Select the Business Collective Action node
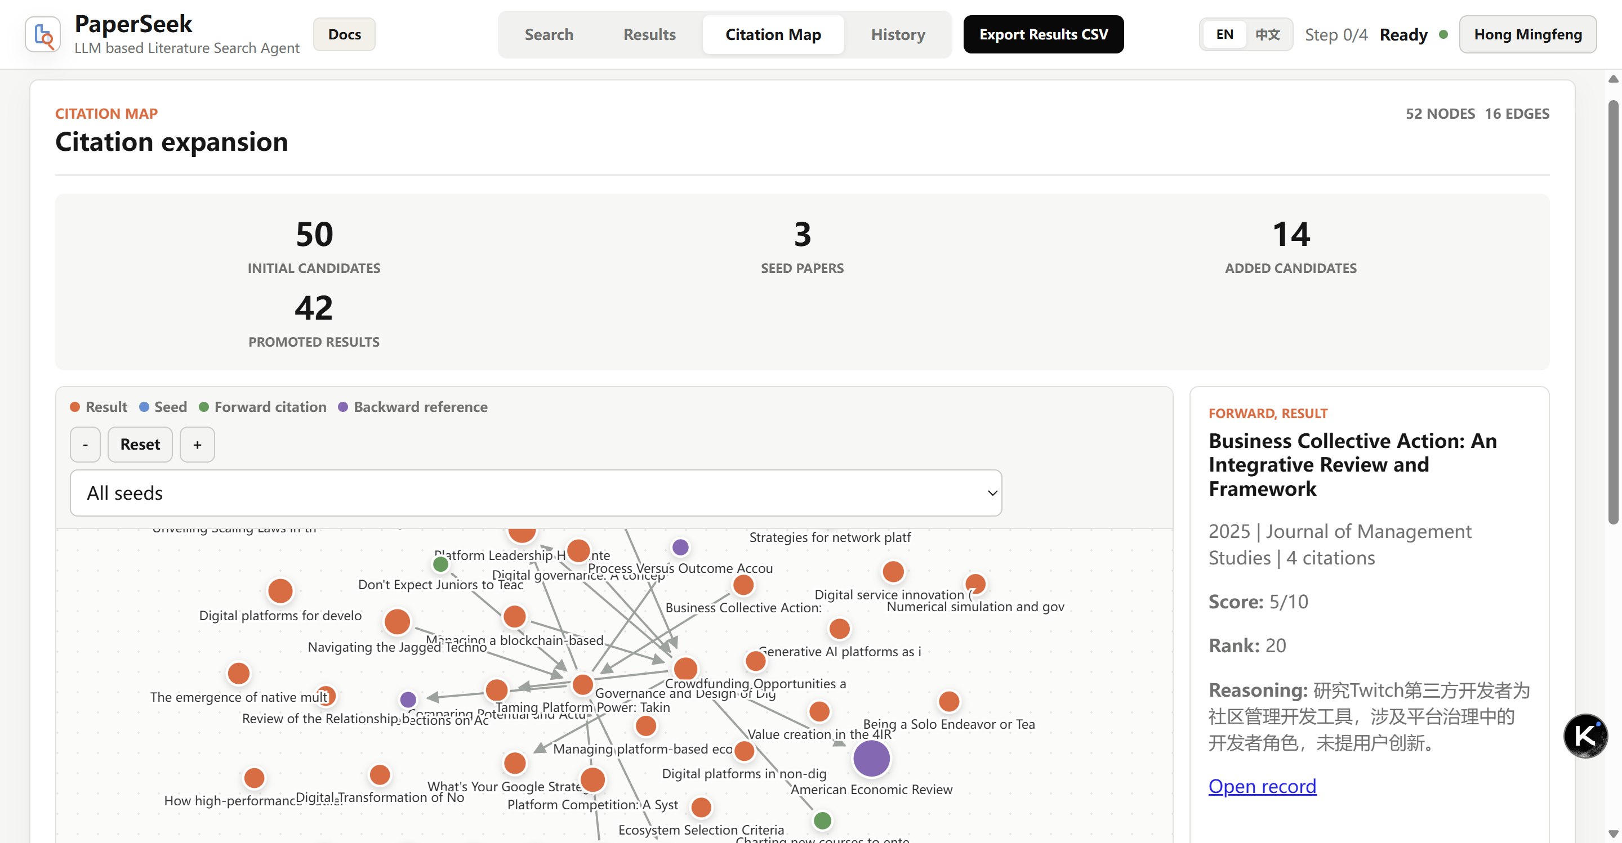The image size is (1622, 843). click(743, 585)
